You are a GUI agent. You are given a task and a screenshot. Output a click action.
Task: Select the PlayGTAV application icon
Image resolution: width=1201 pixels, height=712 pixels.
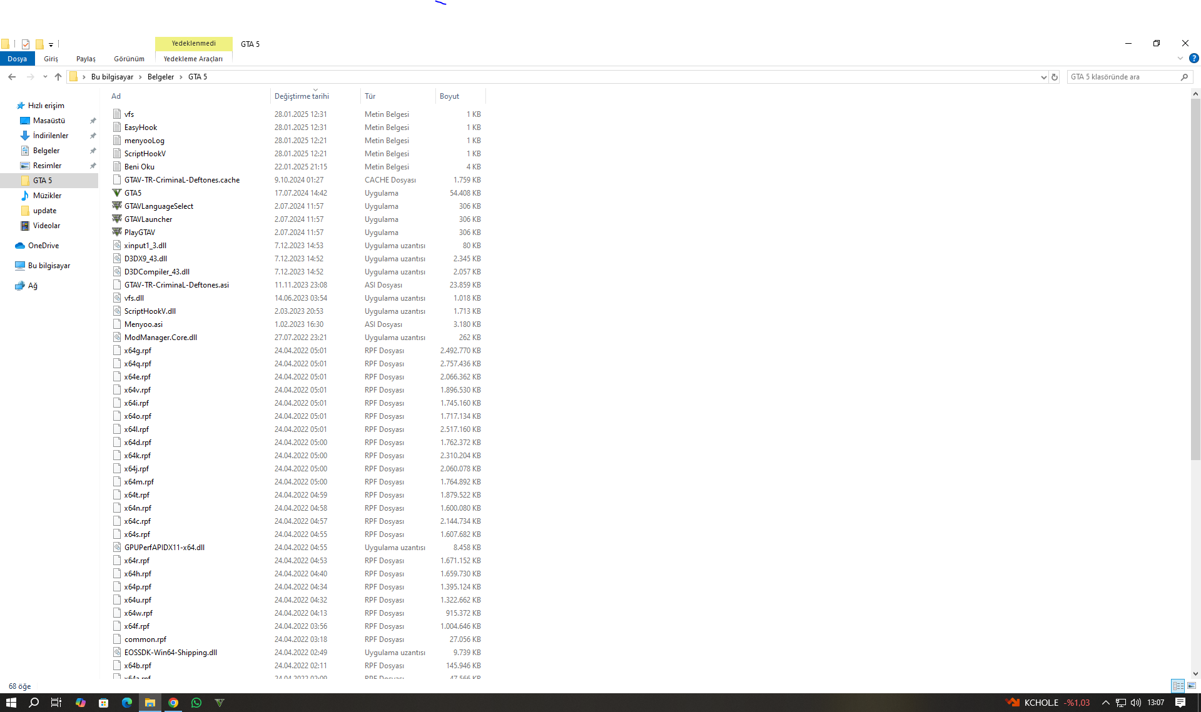pyautogui.click(x=117, y=233)
